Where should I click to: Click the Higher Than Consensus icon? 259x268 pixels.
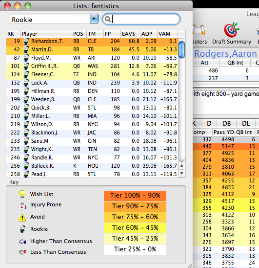click(22, 242)
